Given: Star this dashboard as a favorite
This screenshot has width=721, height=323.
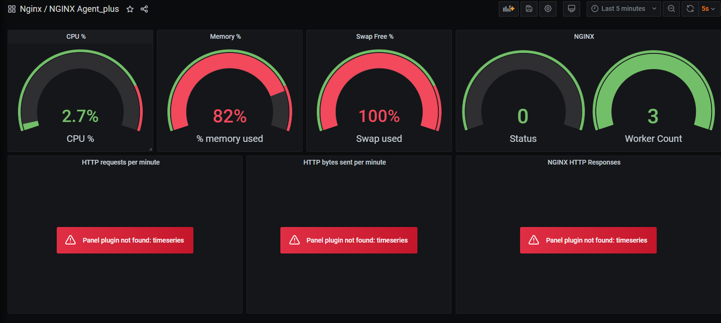Looking at the screenshot, I should point(130,9).
